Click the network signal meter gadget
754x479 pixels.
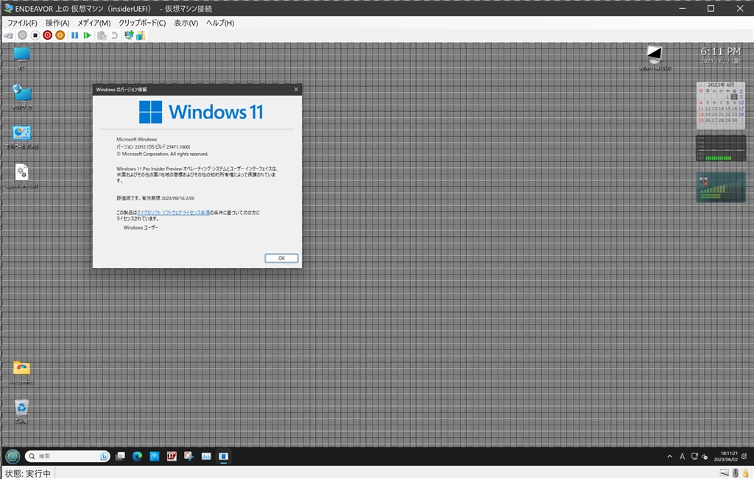click(720, 188)
